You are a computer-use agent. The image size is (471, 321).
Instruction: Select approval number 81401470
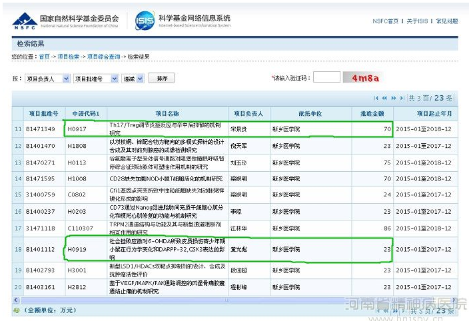coord(40,146)
